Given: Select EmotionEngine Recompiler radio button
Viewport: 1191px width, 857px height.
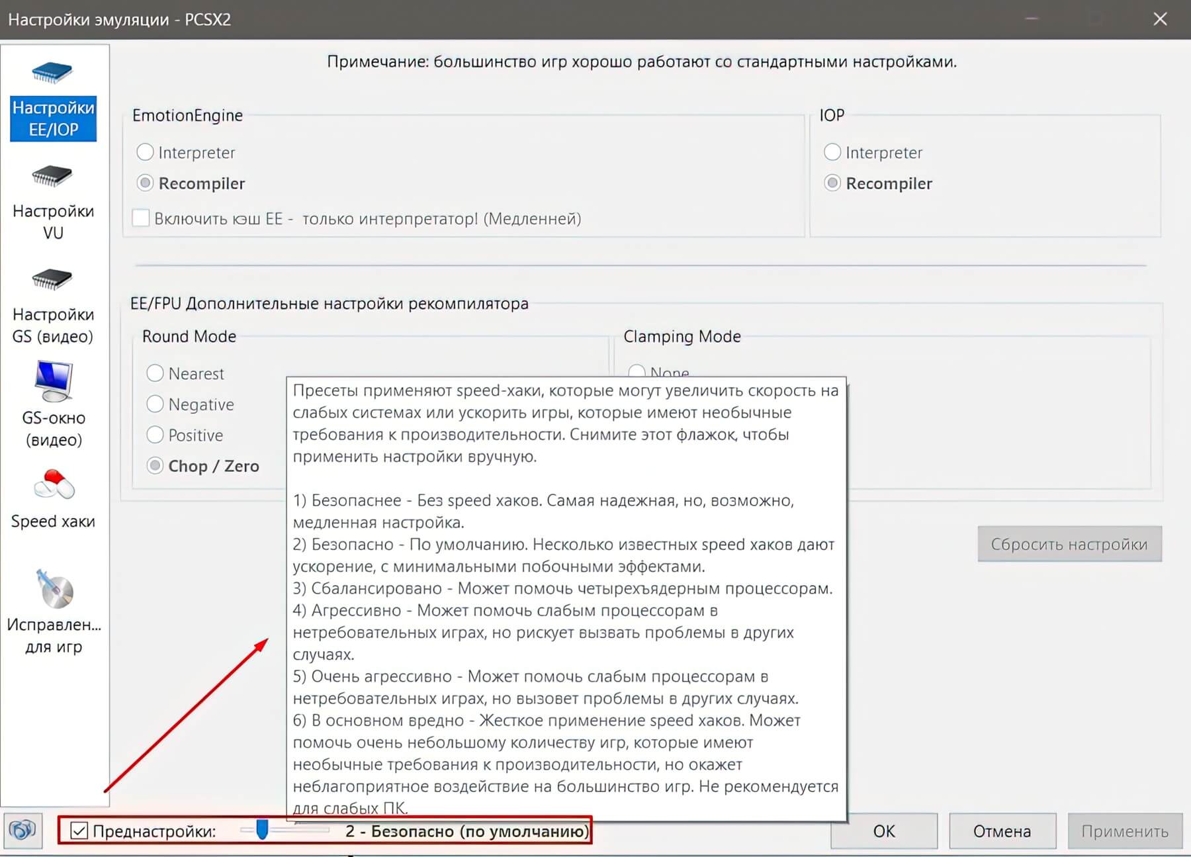Looking at the screenshot, I should [145, 183].
